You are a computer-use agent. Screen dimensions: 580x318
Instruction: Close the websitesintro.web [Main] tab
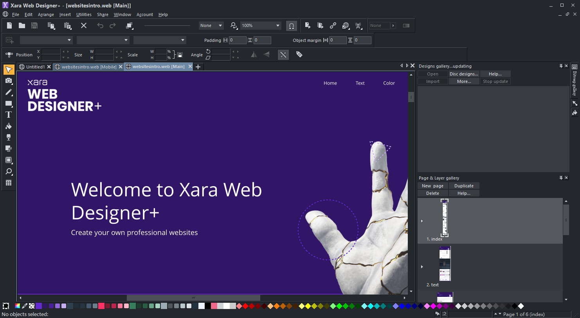(190, 66)
